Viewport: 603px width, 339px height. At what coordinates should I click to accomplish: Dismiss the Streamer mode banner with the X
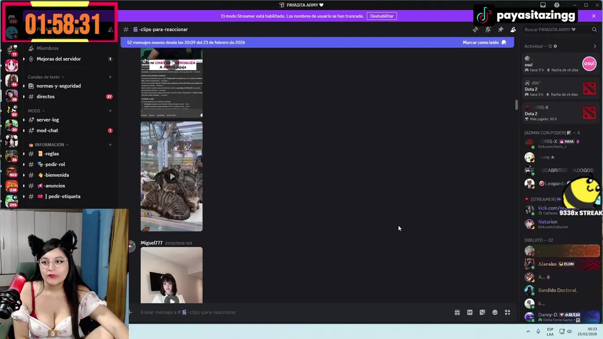point(594,16)
